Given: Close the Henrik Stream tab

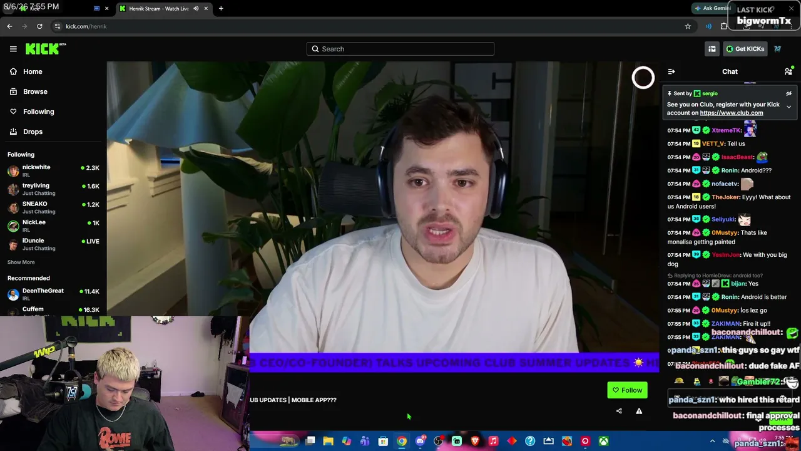Looking at the screenshot, I should [206, 8].
